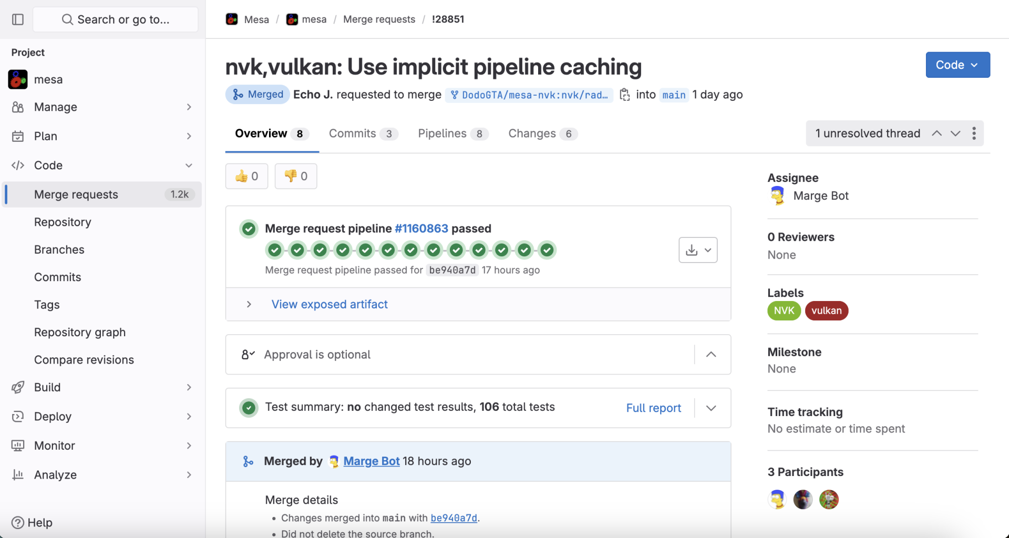Toggle the thumbs down reaction

(x=296, y=176)
